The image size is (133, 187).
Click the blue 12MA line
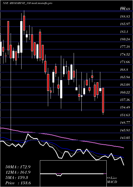tap(62, 148)
